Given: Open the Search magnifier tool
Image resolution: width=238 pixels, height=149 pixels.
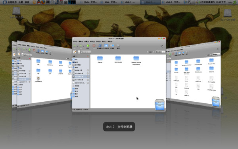Looking at the screenshot, I should pos(118,46).
